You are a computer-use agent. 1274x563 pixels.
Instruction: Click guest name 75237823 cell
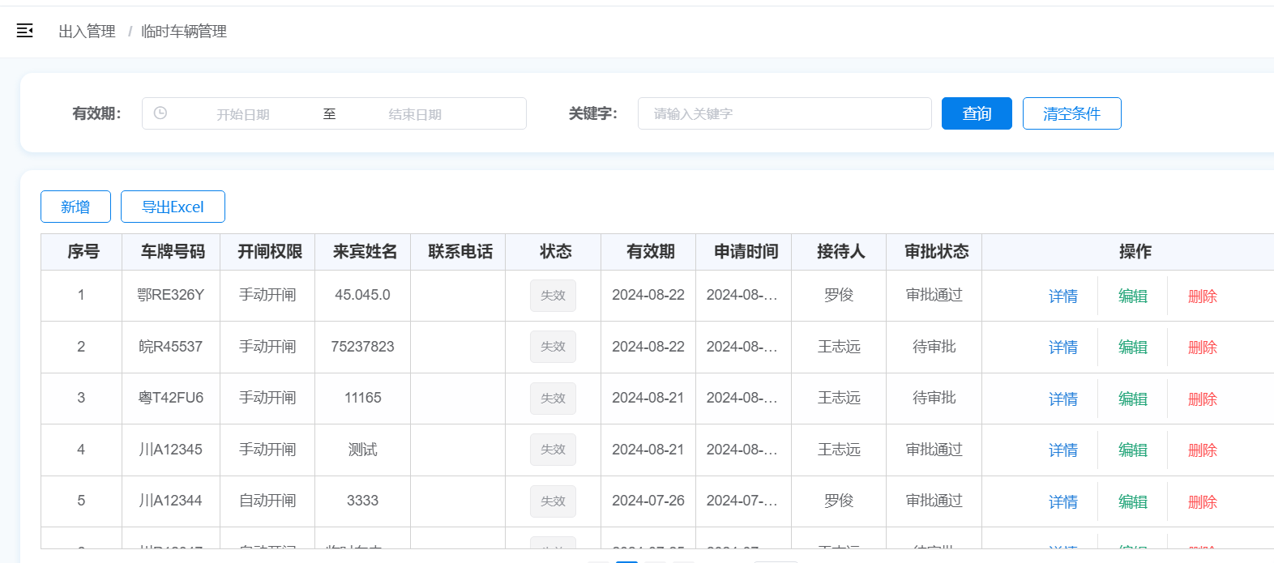click(x=362, y=347)
